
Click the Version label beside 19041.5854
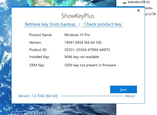pyautogui.click(x=35, y=43)
